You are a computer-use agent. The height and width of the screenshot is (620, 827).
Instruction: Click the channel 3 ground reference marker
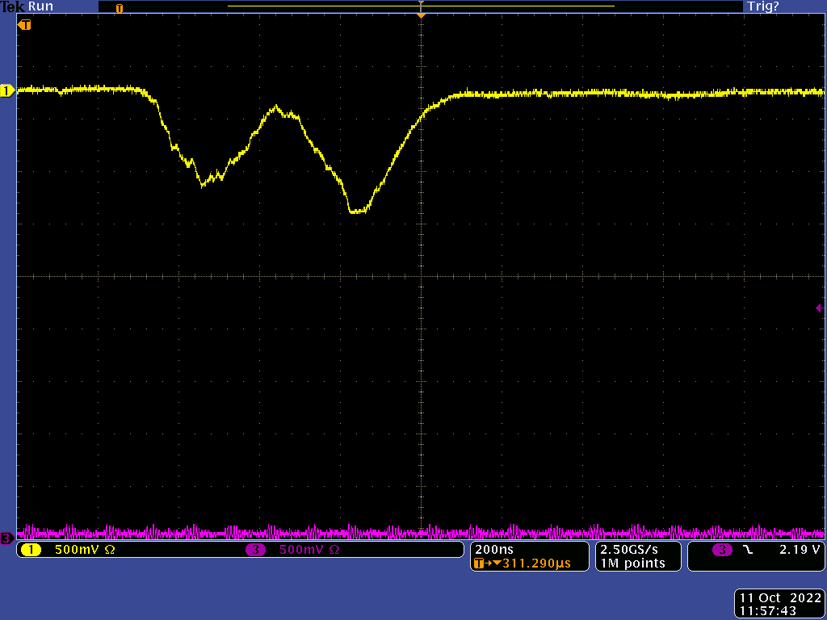(x=6, y=538)
